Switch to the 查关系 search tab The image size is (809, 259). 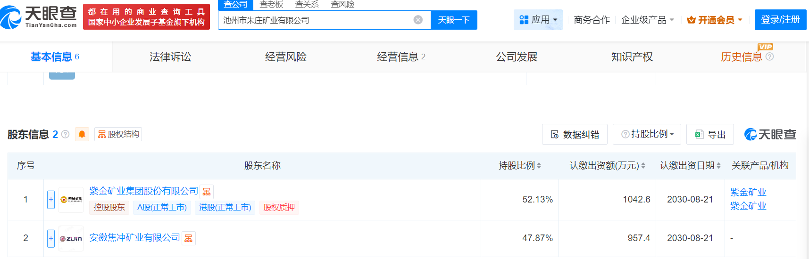point(307,4)
